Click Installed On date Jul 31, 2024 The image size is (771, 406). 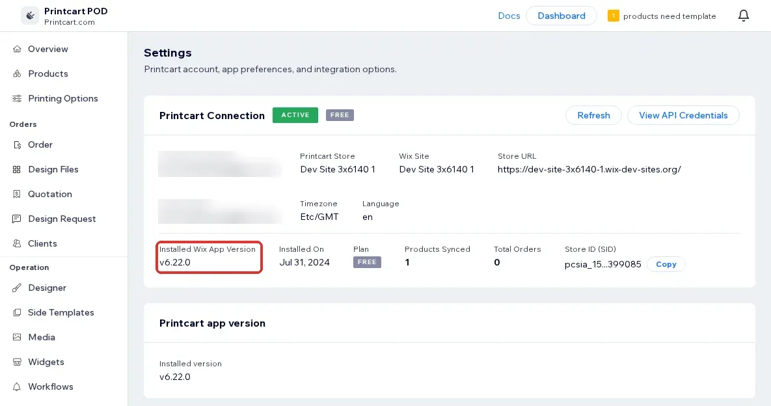coord(304,262)
